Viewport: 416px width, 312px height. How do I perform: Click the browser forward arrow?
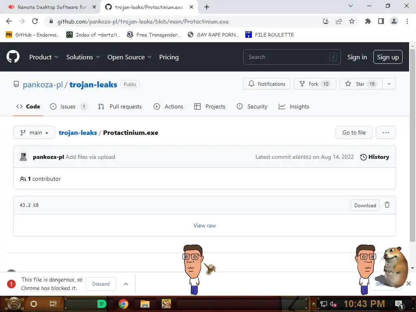coord(22,21)
